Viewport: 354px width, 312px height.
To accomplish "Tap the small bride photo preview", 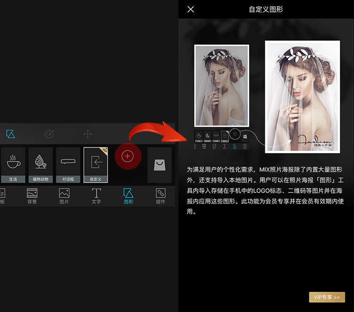I will point(222,86).
